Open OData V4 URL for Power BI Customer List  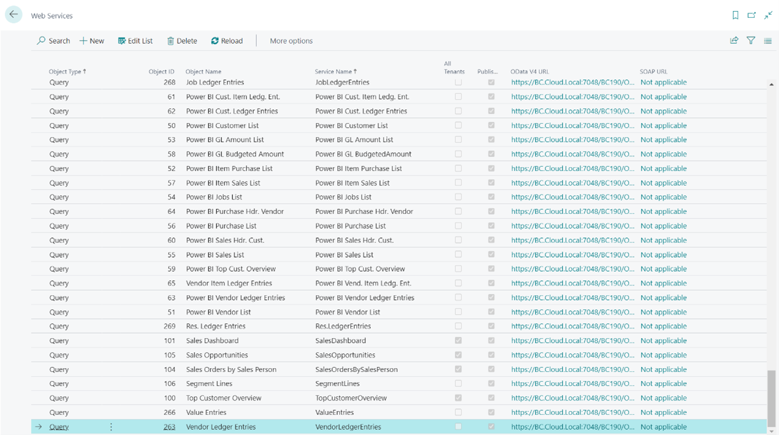tap(572, 125)
